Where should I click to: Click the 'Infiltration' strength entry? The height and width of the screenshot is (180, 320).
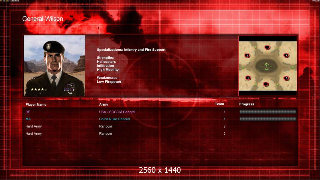pos(105,66)
